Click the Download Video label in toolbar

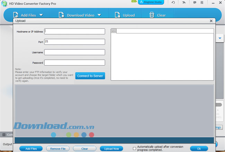tap(81, 15)
